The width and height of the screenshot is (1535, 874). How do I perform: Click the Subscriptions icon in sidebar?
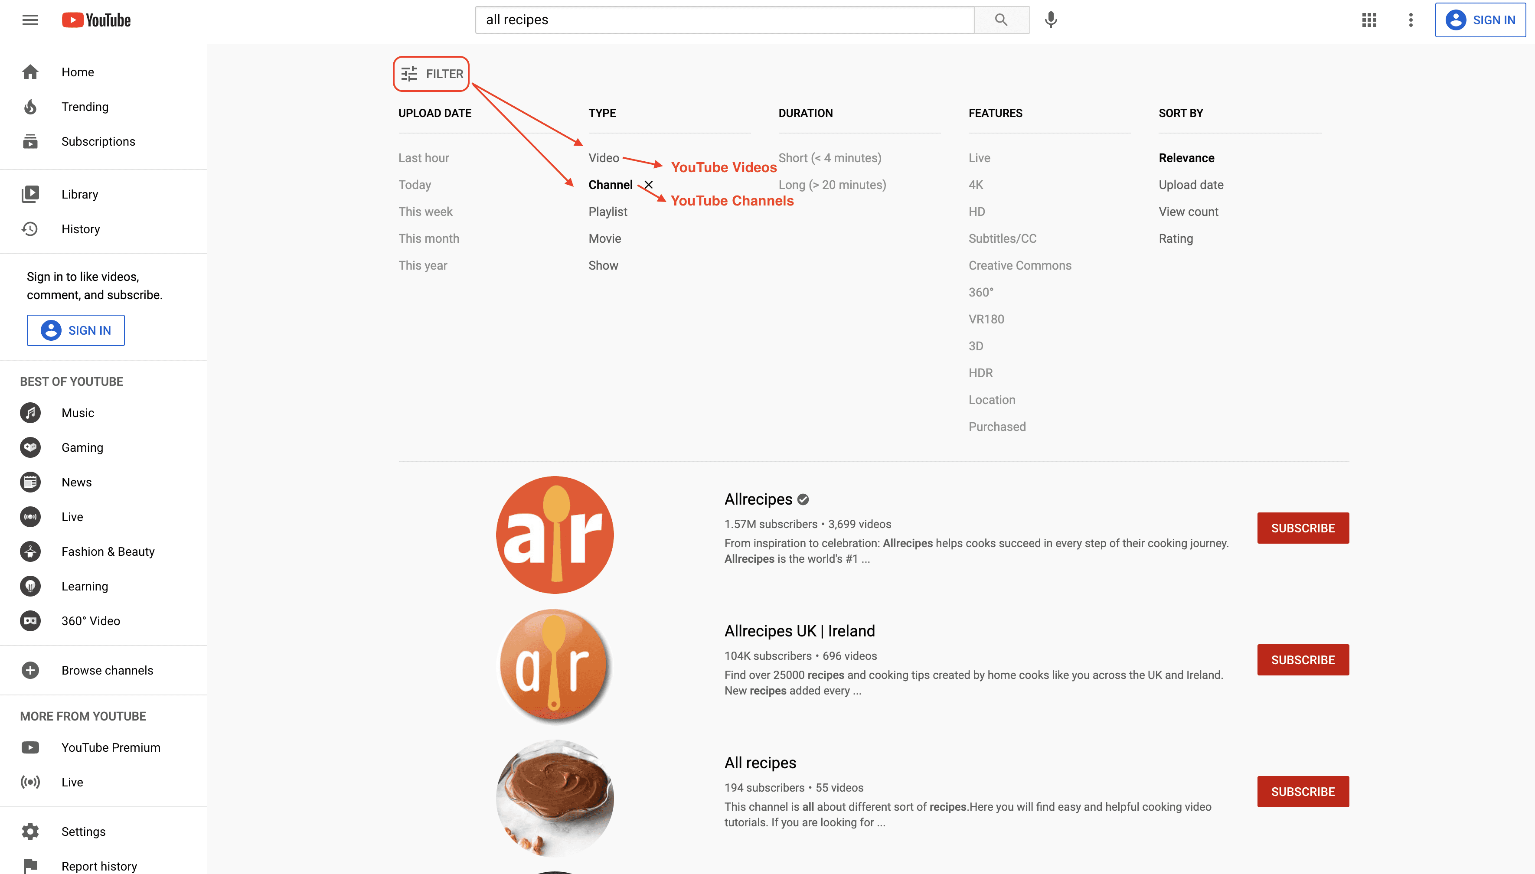point(30,142)
